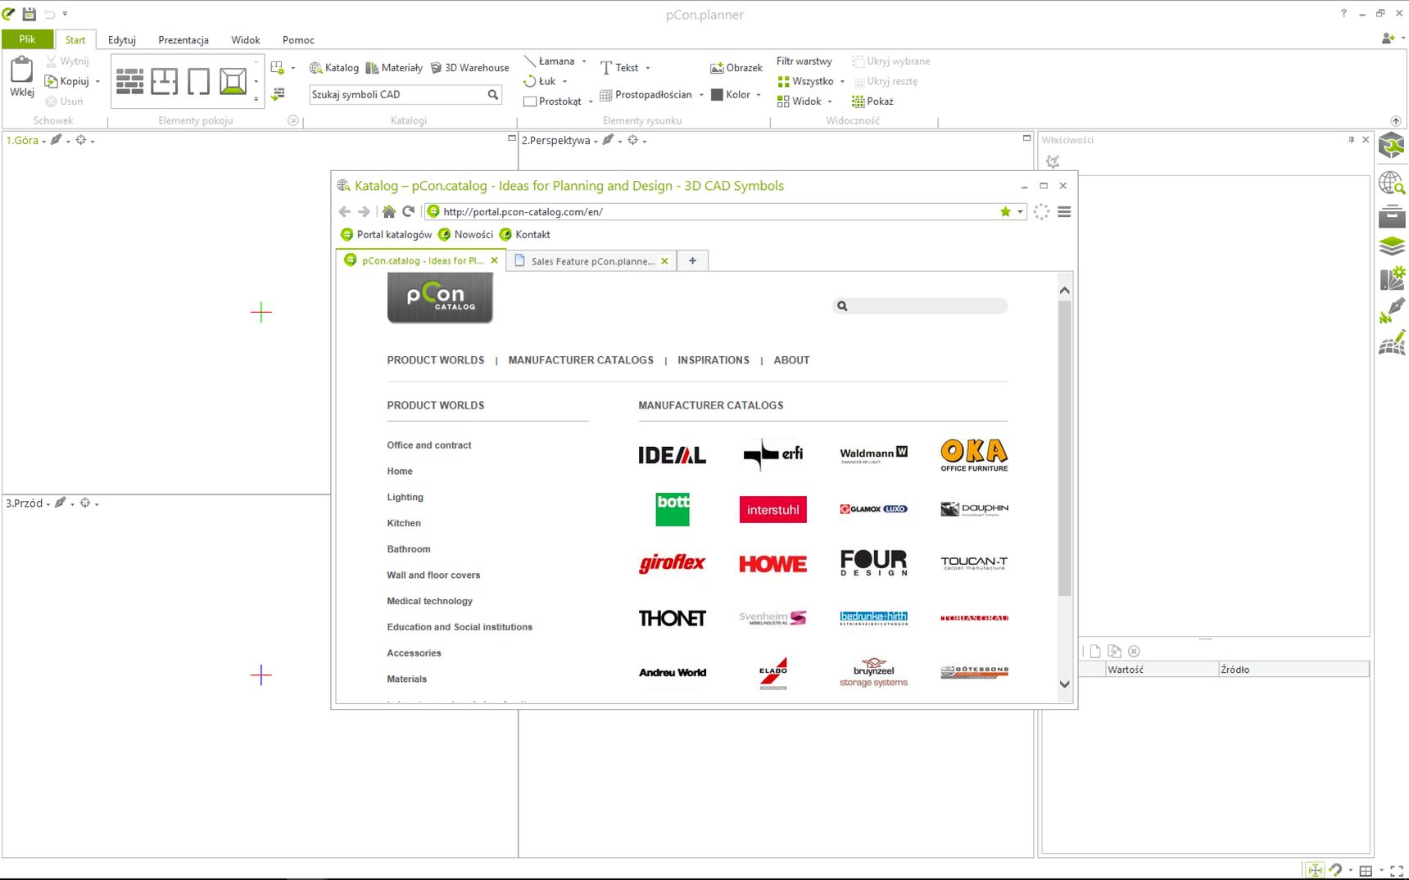Image resolution: width=1409 pixels, height=880 pixels.
Task: Switch to the Edytuj ribbon tab
Action: tap(122, 40)
